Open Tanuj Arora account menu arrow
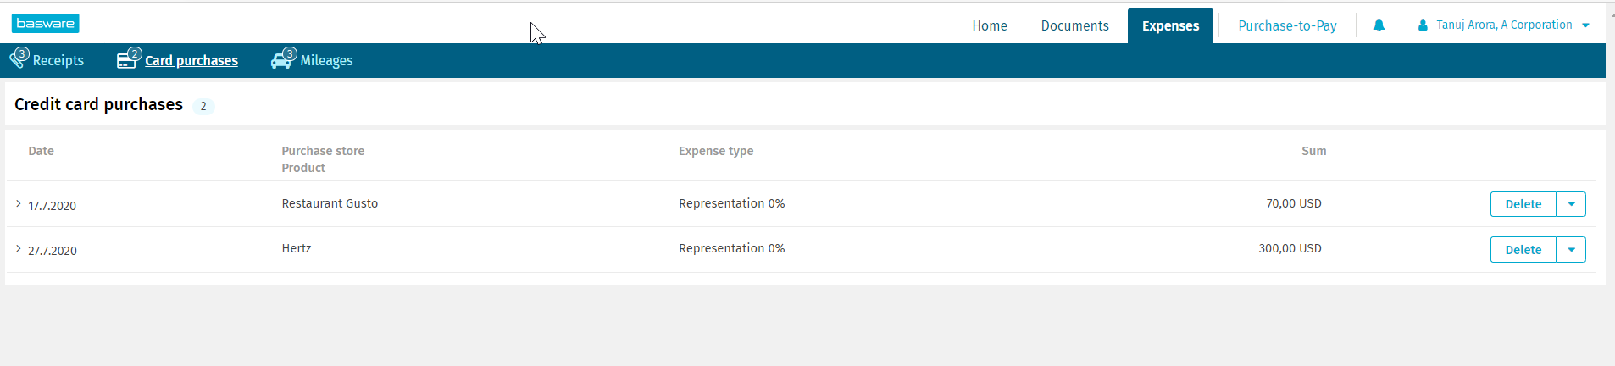Screen dimensions: 1615x366 [x=1585, y=25]
